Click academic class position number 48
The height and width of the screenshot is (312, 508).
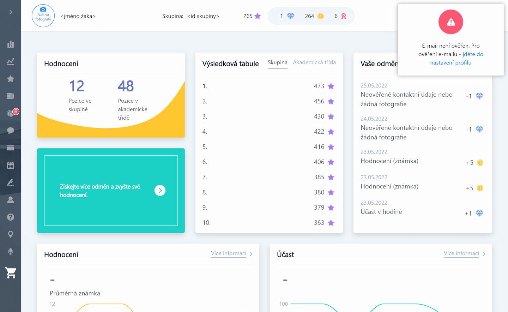click(x=126, y=86)
